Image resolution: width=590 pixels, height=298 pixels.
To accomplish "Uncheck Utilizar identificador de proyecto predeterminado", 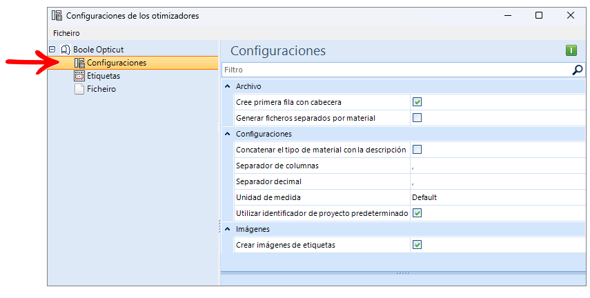I will (417, 213).
